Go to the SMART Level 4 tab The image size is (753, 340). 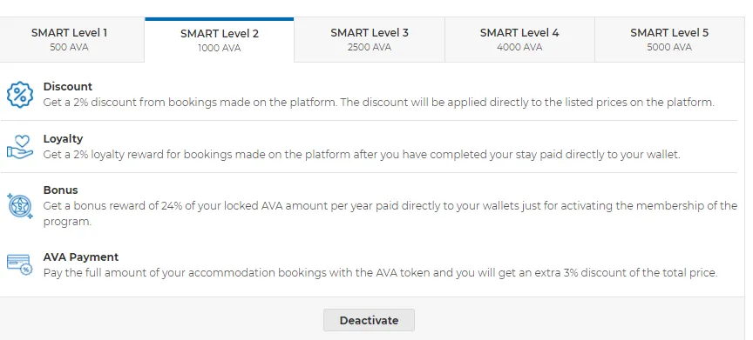[519, 40]
